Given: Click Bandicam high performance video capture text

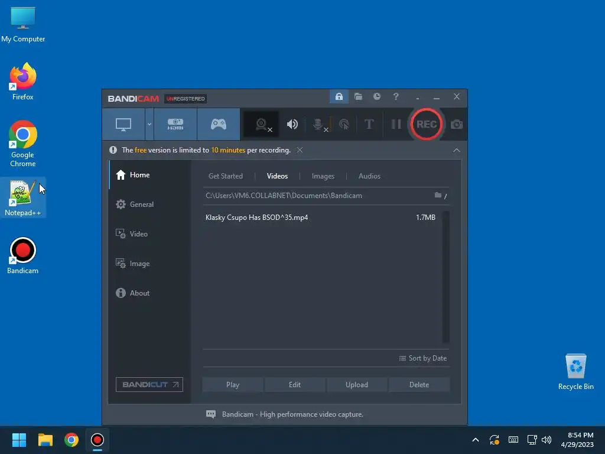Looking at the screenshot, I should [292, 414].
